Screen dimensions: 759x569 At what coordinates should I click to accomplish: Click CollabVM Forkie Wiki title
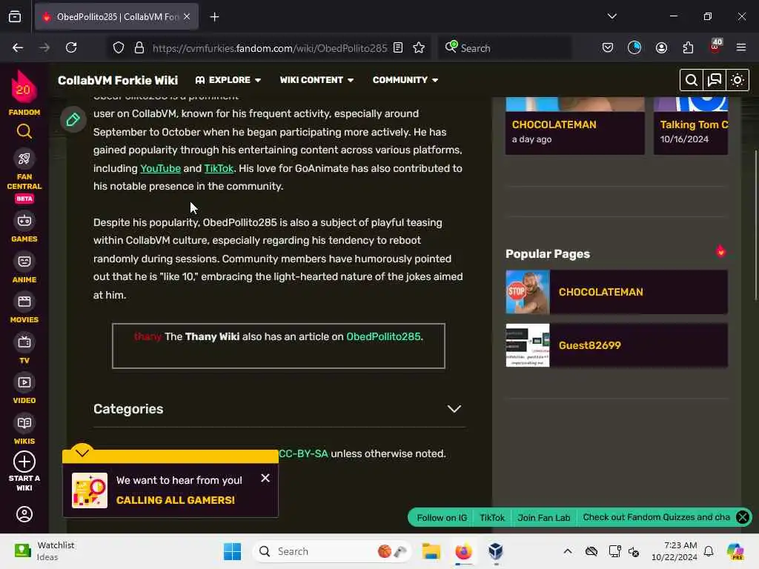pyautogui.click(x=118, y=80)
